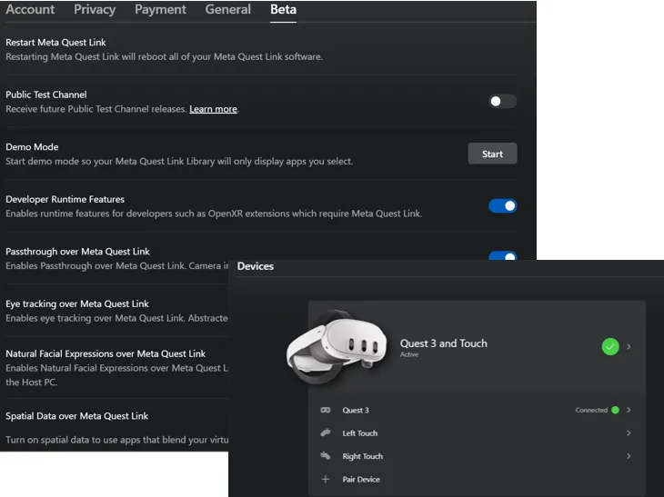
Task: Expand the Right Touch row chevron
Action: pos(629,456)
